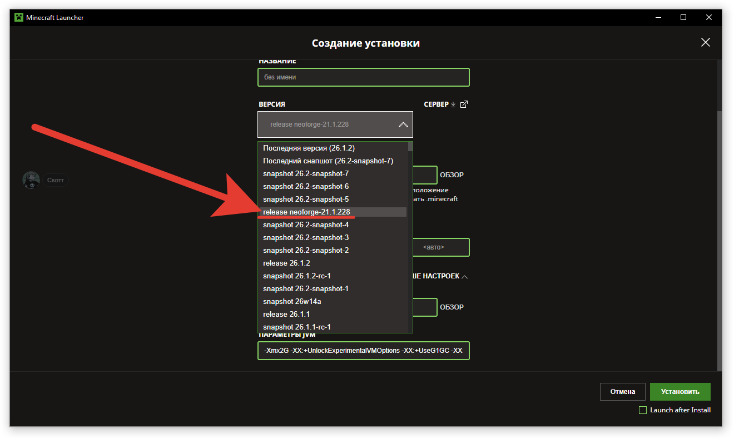Click the lower ОБЗОР browse button
734x439 pixels.
click(x=452, y=307)
